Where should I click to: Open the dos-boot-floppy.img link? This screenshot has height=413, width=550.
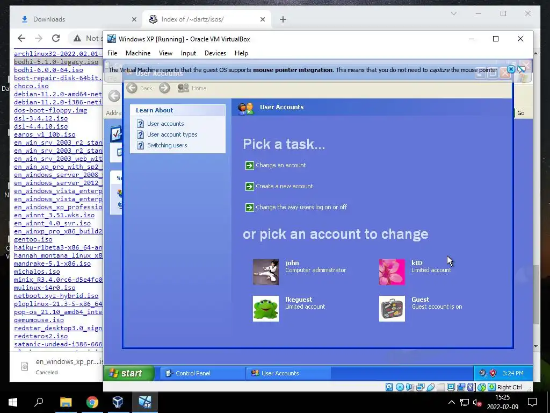pos(50,110)
